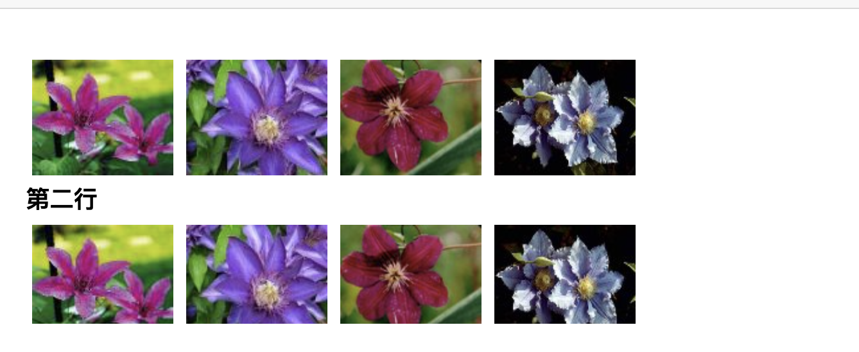Click second-row pale blue flowers on black background
The height and width of the screenshot is (352, 859).
click(565, 274)
